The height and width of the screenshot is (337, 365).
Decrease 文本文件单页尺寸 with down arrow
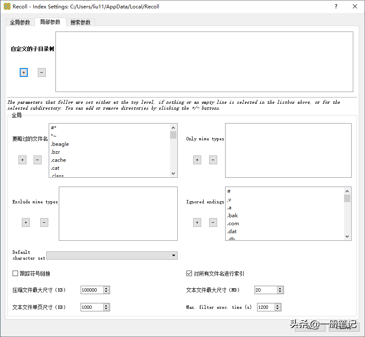click(106, 309)
